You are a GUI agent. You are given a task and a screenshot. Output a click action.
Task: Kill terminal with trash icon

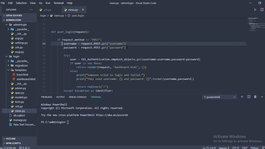[255, 97]
